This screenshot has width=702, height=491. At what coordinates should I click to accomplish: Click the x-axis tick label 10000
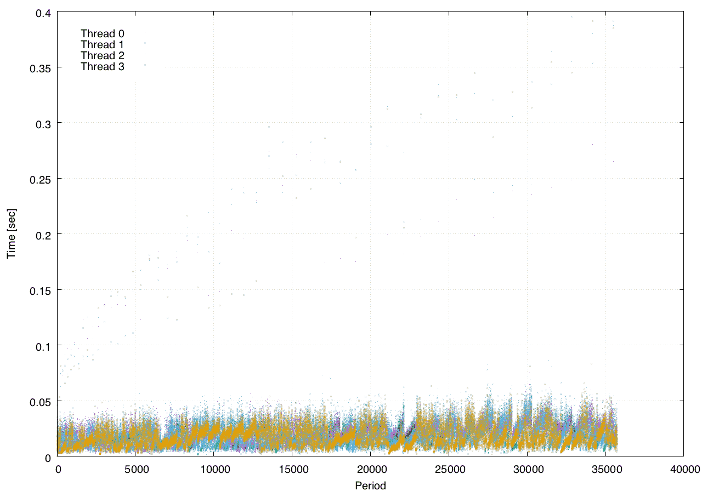214,469
